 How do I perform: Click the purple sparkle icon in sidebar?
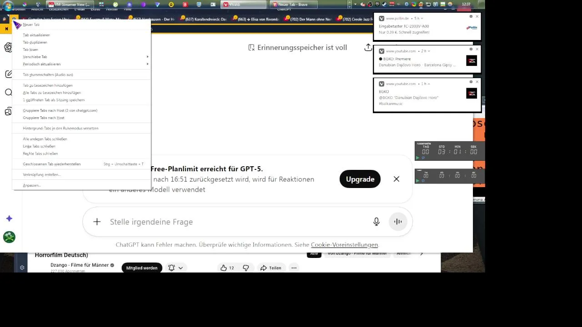pos(9,218)
